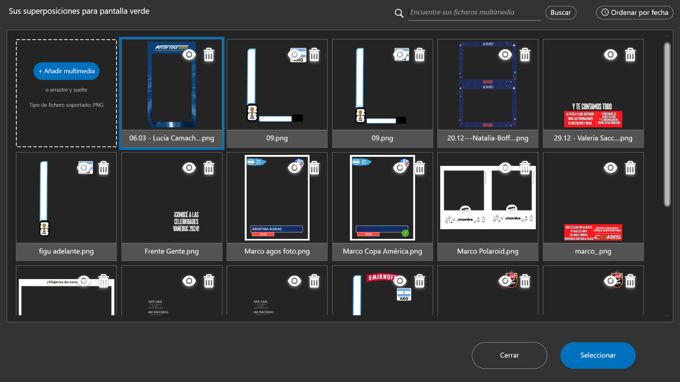This screenshot has width=680, height=382.
Task: Select the 20.12---Natalia-Boff thumbnail
Action: click(x=488, y=85)
